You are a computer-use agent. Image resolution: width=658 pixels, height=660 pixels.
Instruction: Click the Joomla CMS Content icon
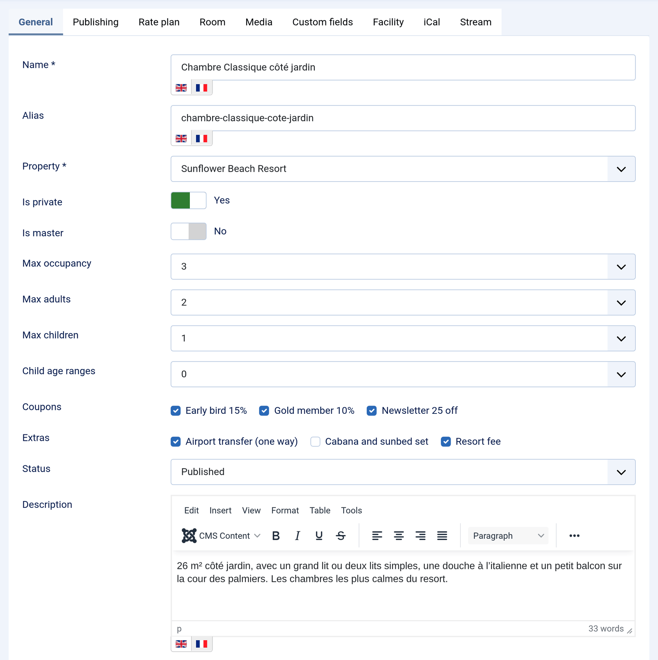[x=189, y=536]
